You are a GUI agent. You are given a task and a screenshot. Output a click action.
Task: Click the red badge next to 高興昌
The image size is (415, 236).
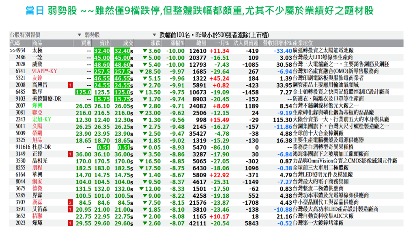click(x=70, y=85)
